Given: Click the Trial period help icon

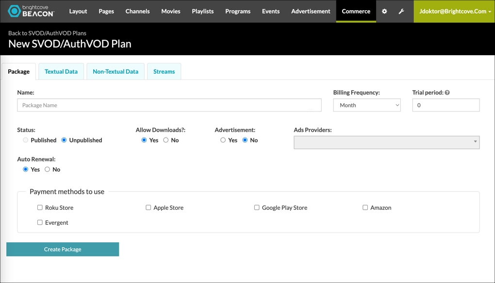Looking at the screenshot, I should 447,93.
